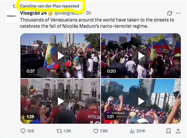Click the tweet text about Venezuelans
The width and height of the screenshot is (187, 138).
tap(97, 23)
